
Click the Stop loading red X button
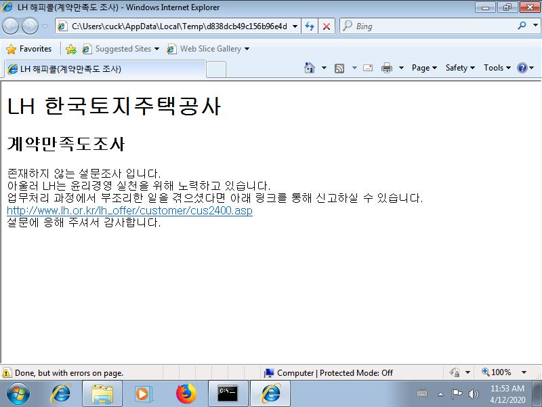coord(327,26)
